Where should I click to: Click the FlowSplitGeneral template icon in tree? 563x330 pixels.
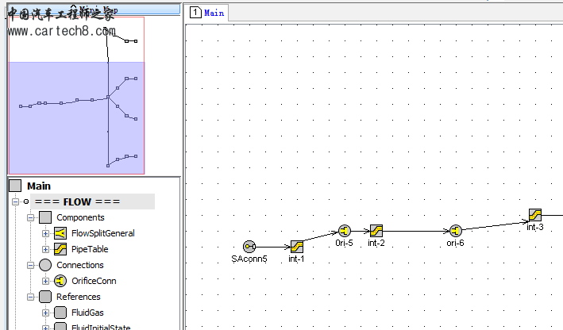pyautogui.click(x=60, y=233)
